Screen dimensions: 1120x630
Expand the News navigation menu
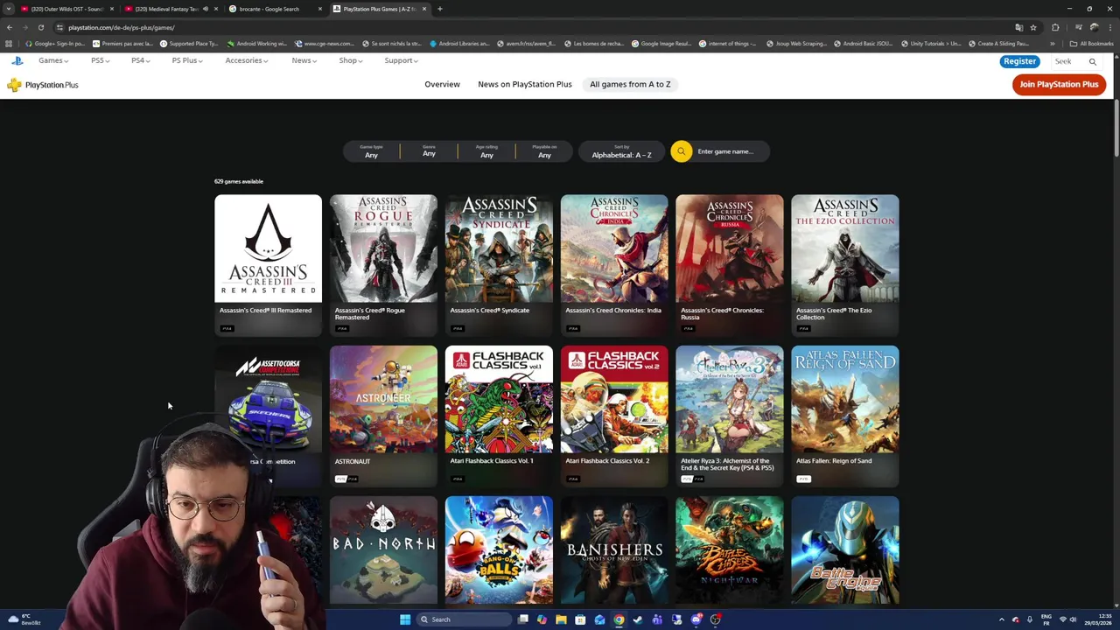pyautogui.click(x=304, y=60)
